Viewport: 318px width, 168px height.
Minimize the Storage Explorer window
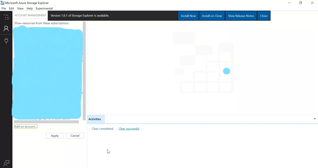click(x=289, y=3)
